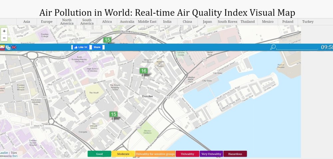Open the Poland tab

click(x=288, y=22)
